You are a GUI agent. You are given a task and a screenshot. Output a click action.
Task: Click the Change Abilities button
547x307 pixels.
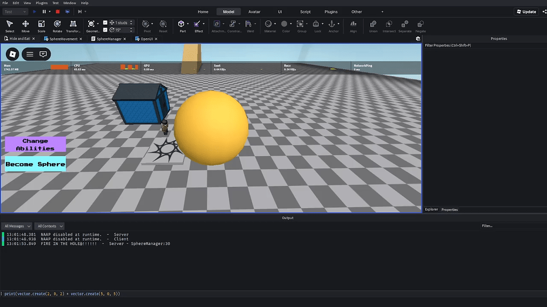pos(35,144)
